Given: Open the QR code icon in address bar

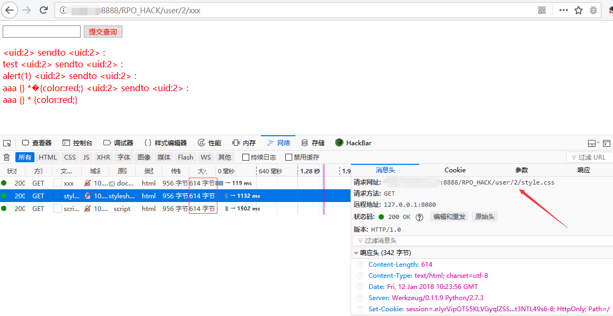Looking at the screenshot, I should [542, 10].
